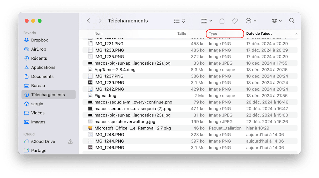
Task: Open the Share toolbar icon
Action: pyautogui.click(x=222, y=21)
